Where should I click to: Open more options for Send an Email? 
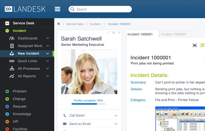click(116, 124)
